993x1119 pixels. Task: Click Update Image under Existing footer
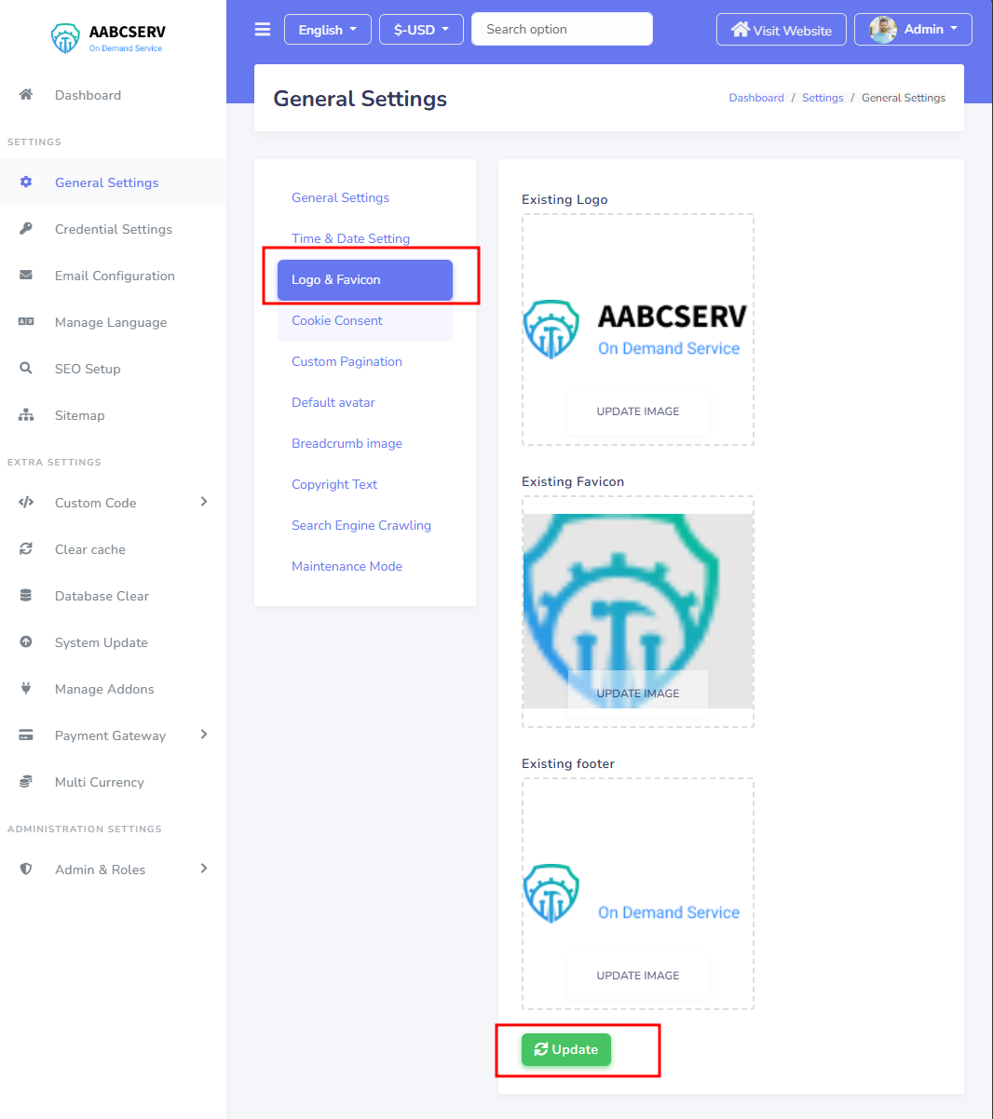point(638,976)
